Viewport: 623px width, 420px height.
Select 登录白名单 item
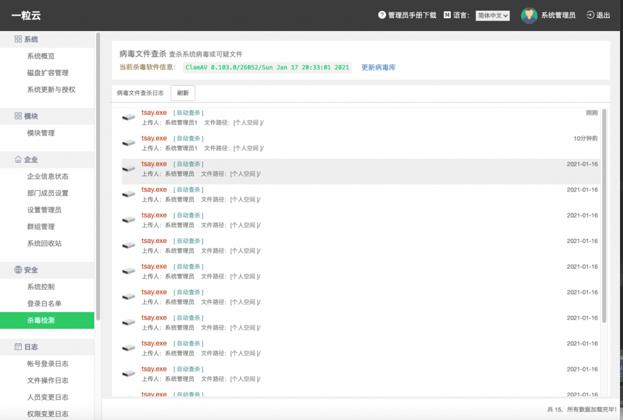pyautogui.click(x=44, y=303)
